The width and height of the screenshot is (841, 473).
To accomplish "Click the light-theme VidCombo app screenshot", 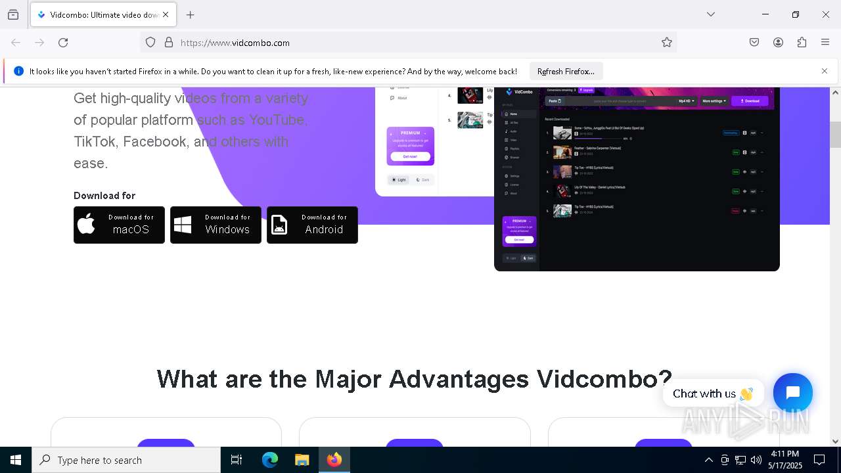I will (434, 141).
